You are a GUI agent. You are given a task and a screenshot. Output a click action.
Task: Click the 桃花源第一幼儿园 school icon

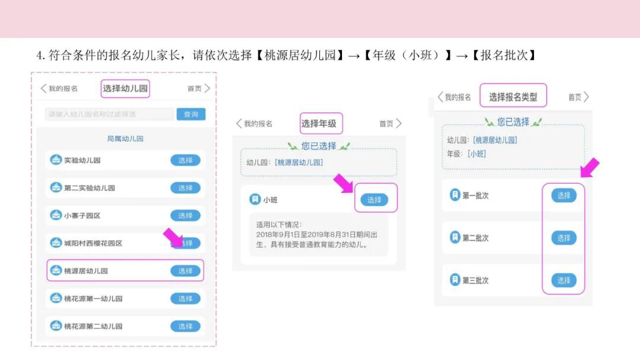click(56, 298)
